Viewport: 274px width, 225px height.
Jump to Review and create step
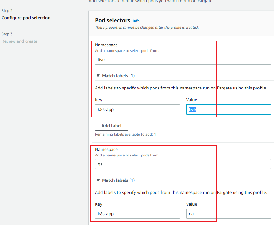pos(19,41)
